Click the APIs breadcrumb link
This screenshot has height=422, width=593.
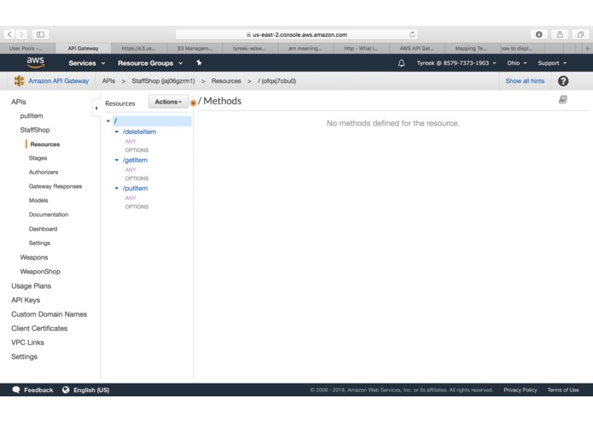pos(108,81)
